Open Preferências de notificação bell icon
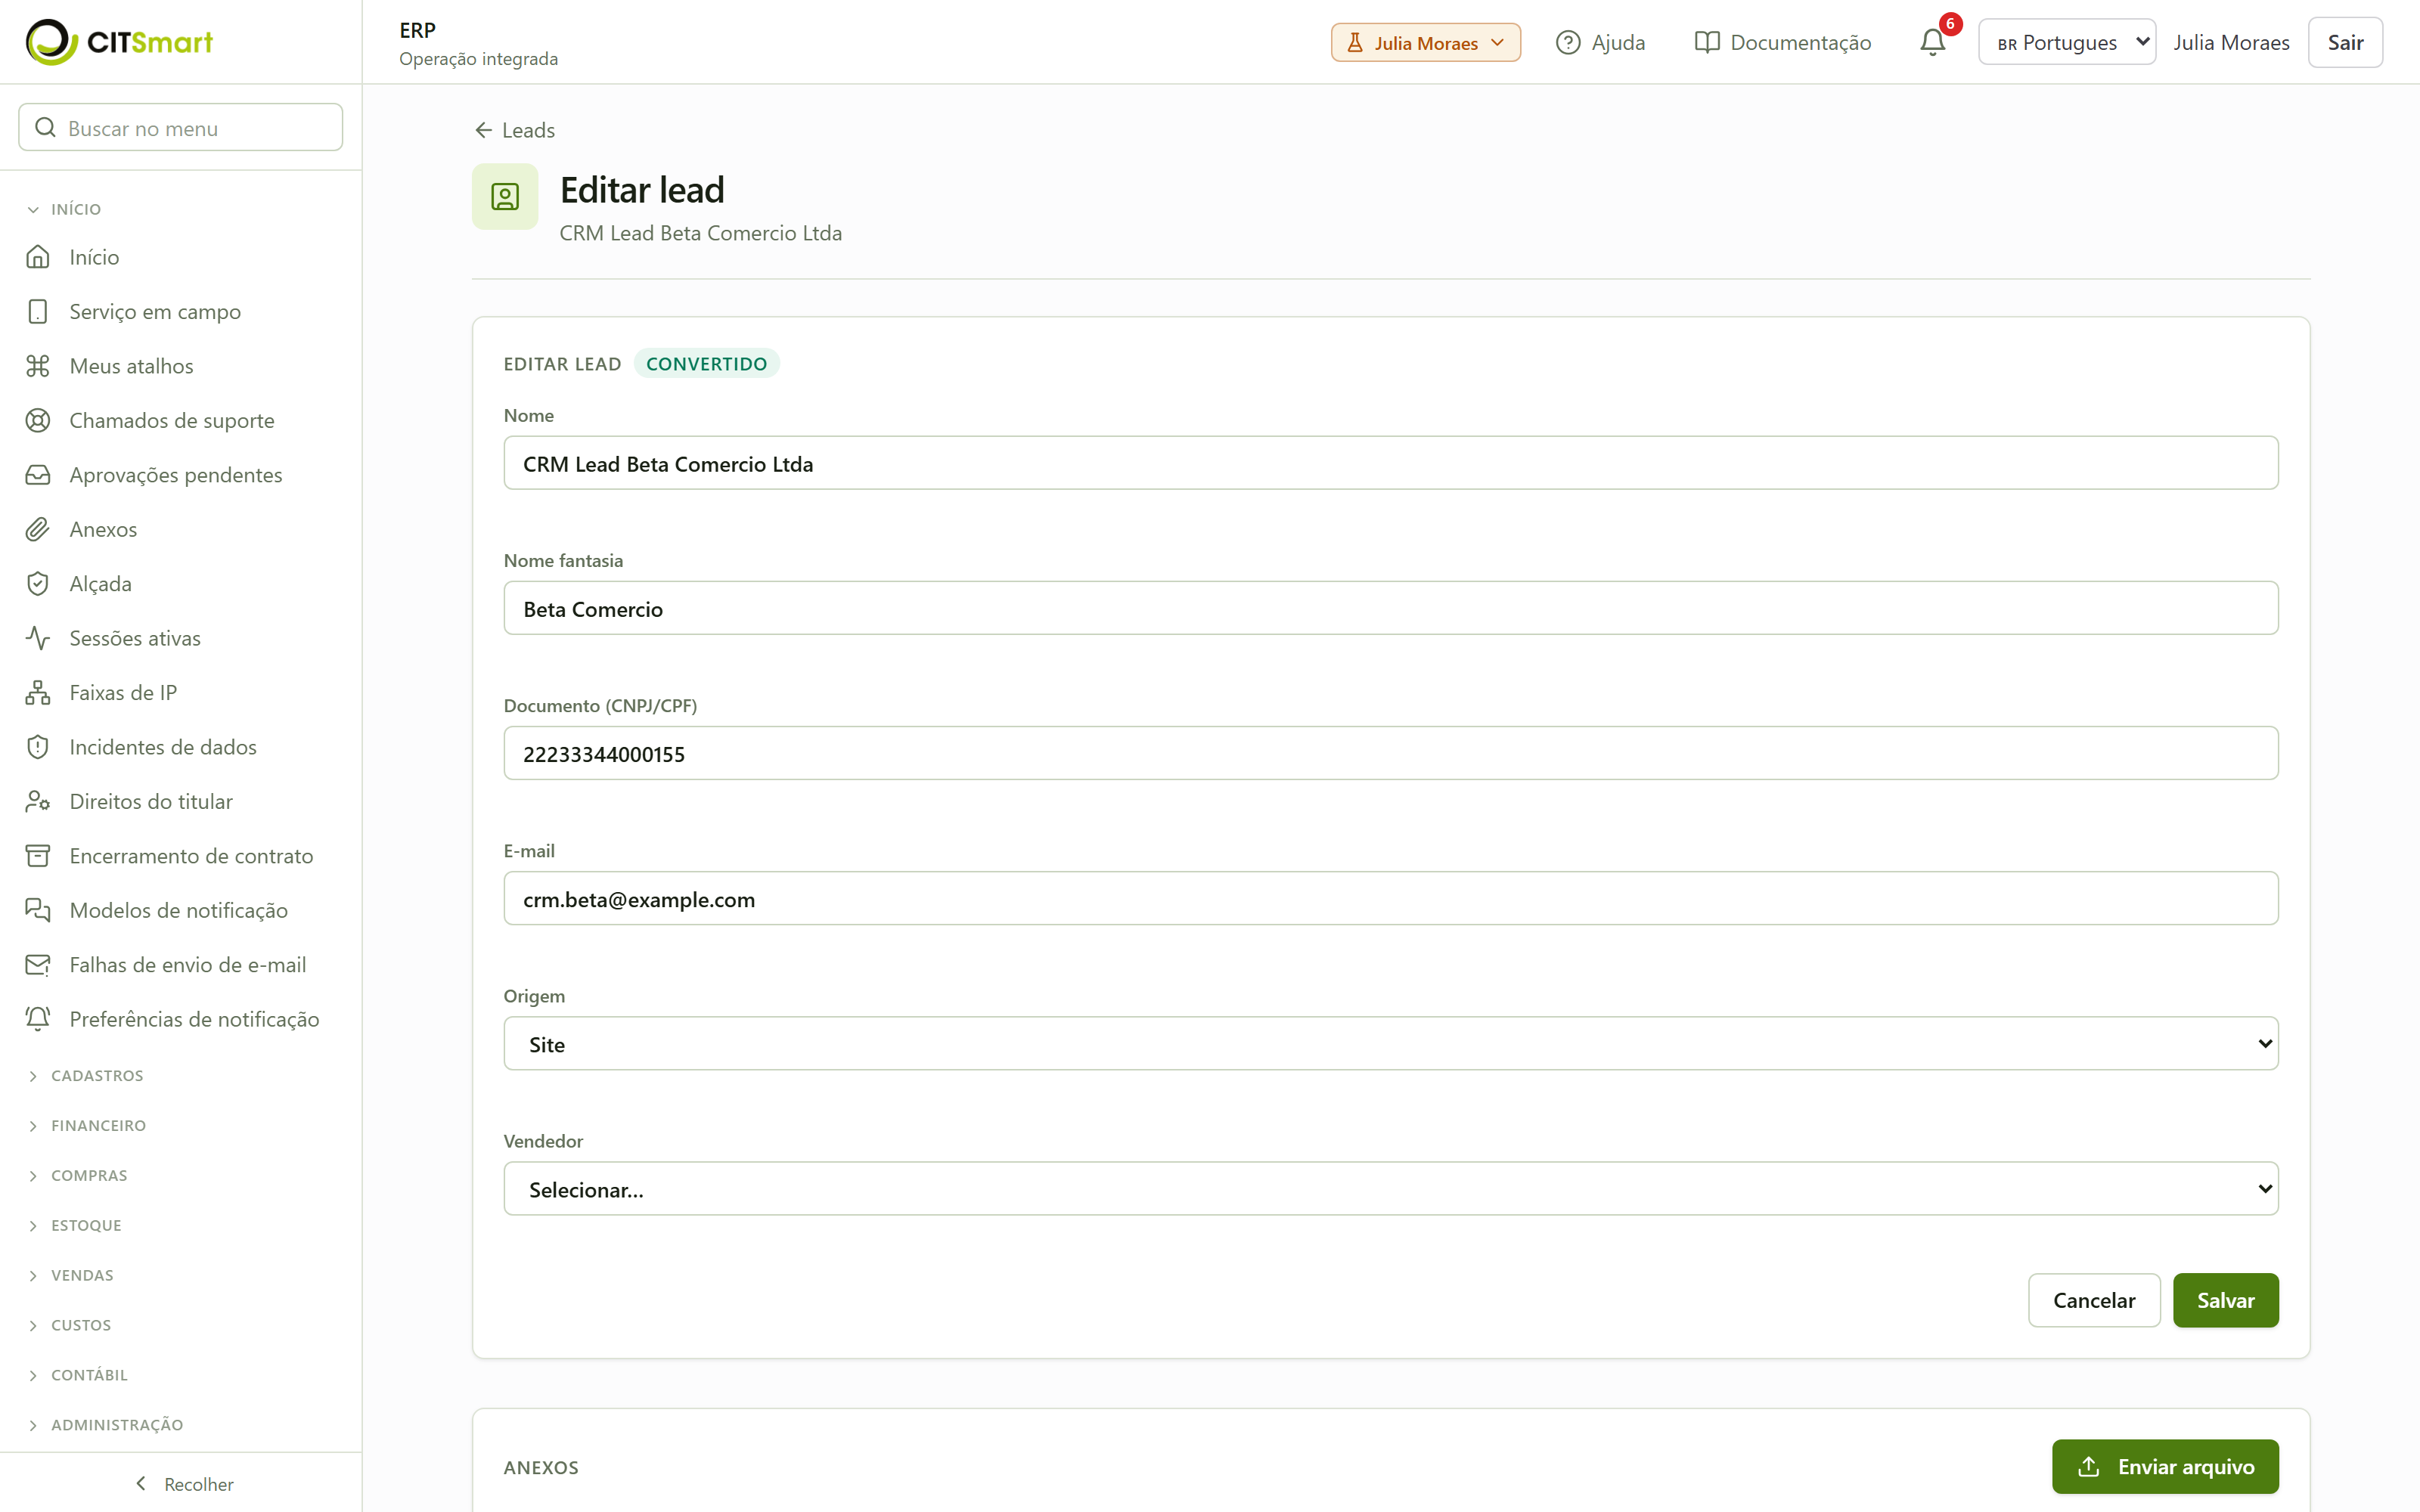2420x1512 pixels. [38, 1019]
